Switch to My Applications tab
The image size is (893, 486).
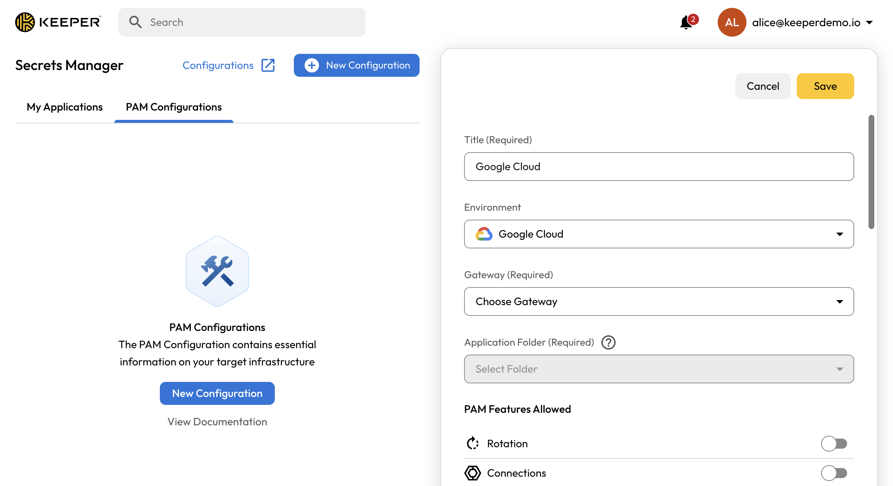65,107
